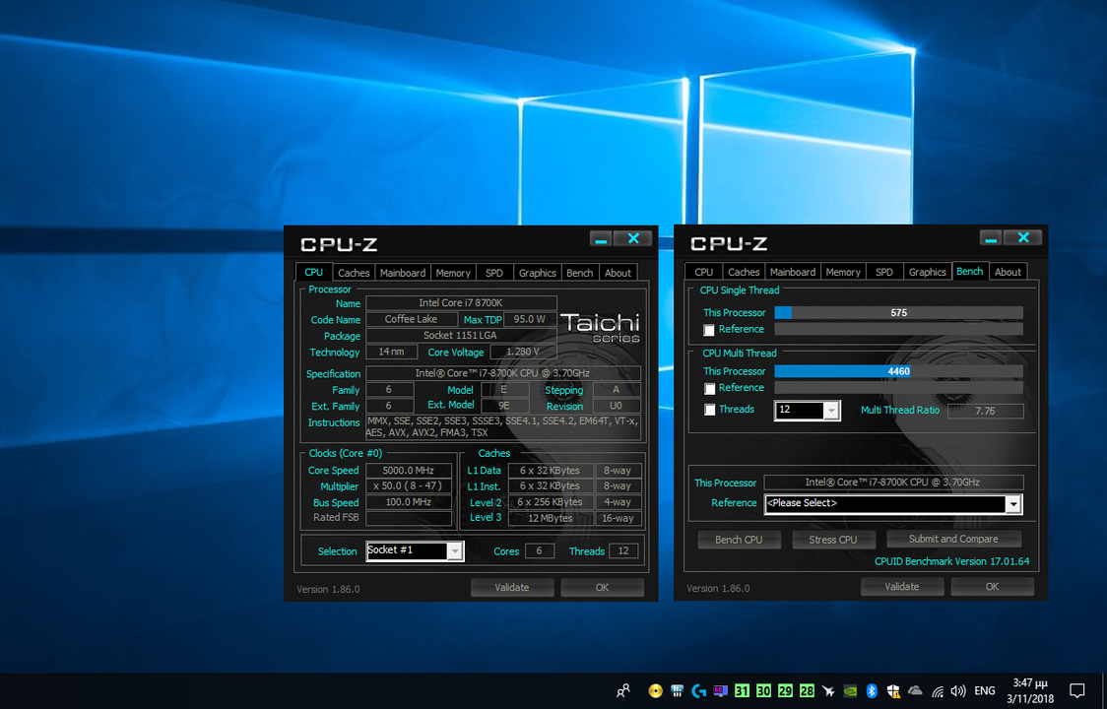Click the Level 2 cache value '6 x 256 KBytes'
1107x709 pixels.
[551, 502]
